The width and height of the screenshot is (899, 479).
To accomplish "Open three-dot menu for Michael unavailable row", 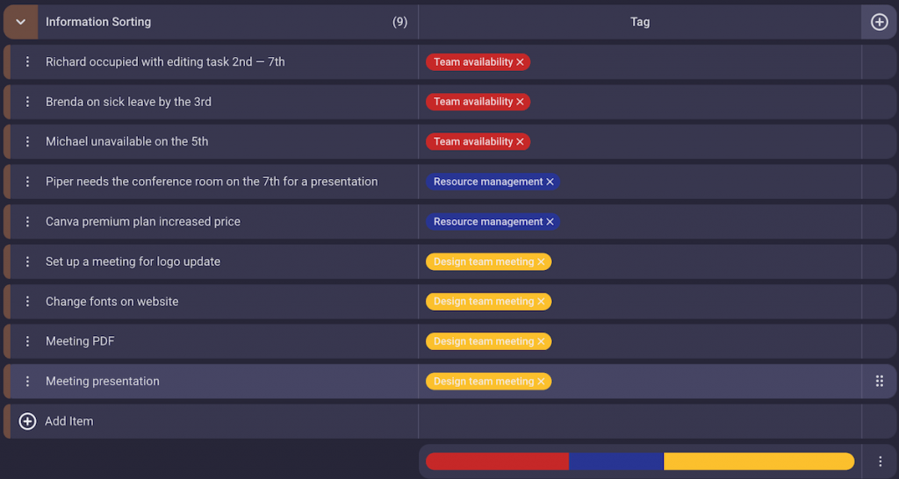I will coord(27,142).
